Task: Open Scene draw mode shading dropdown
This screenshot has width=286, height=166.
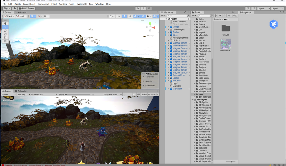Action: click(112, 16)
